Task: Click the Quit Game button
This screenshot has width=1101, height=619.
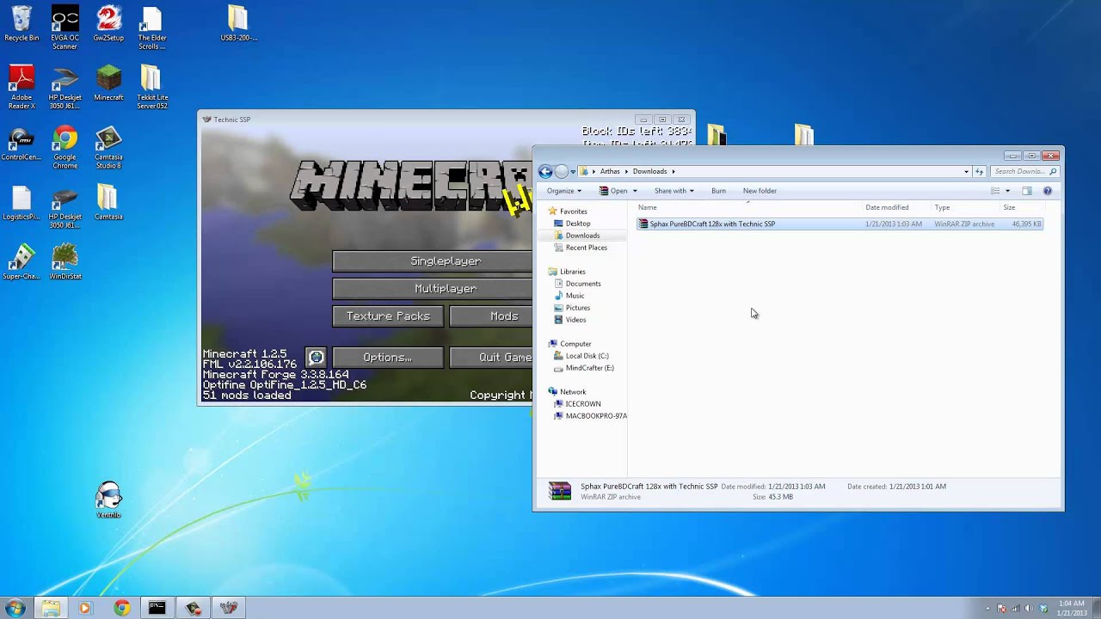Action: point(491,357)
